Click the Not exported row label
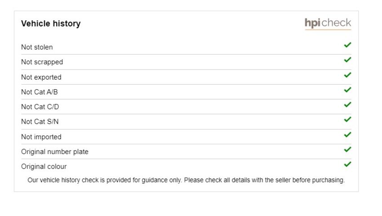 point(41,77)
